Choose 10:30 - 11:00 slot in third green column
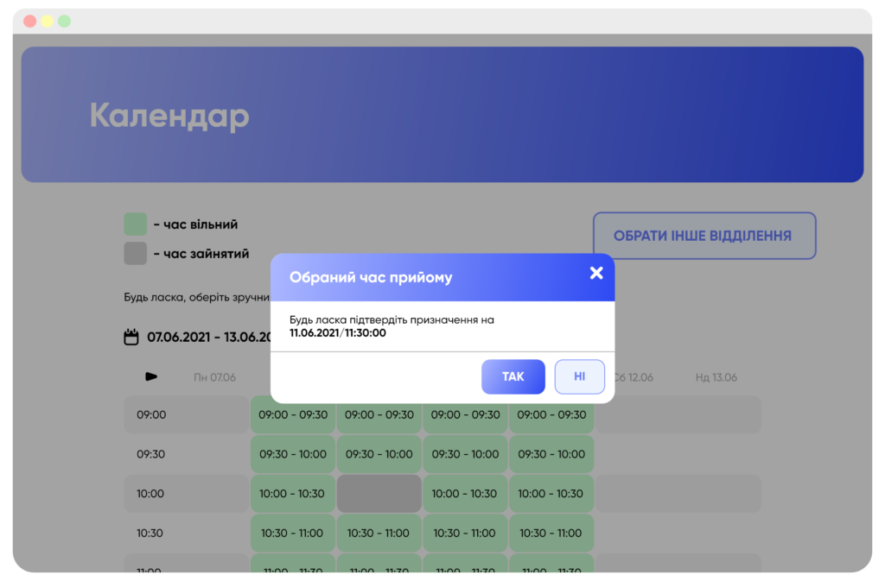885x581 pixels. point(465,534)
